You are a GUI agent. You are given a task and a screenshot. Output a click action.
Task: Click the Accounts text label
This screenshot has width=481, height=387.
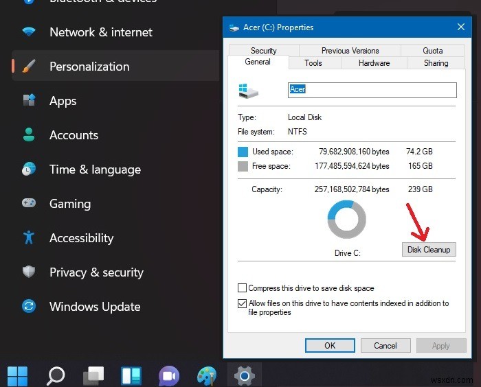coord(74,134)
